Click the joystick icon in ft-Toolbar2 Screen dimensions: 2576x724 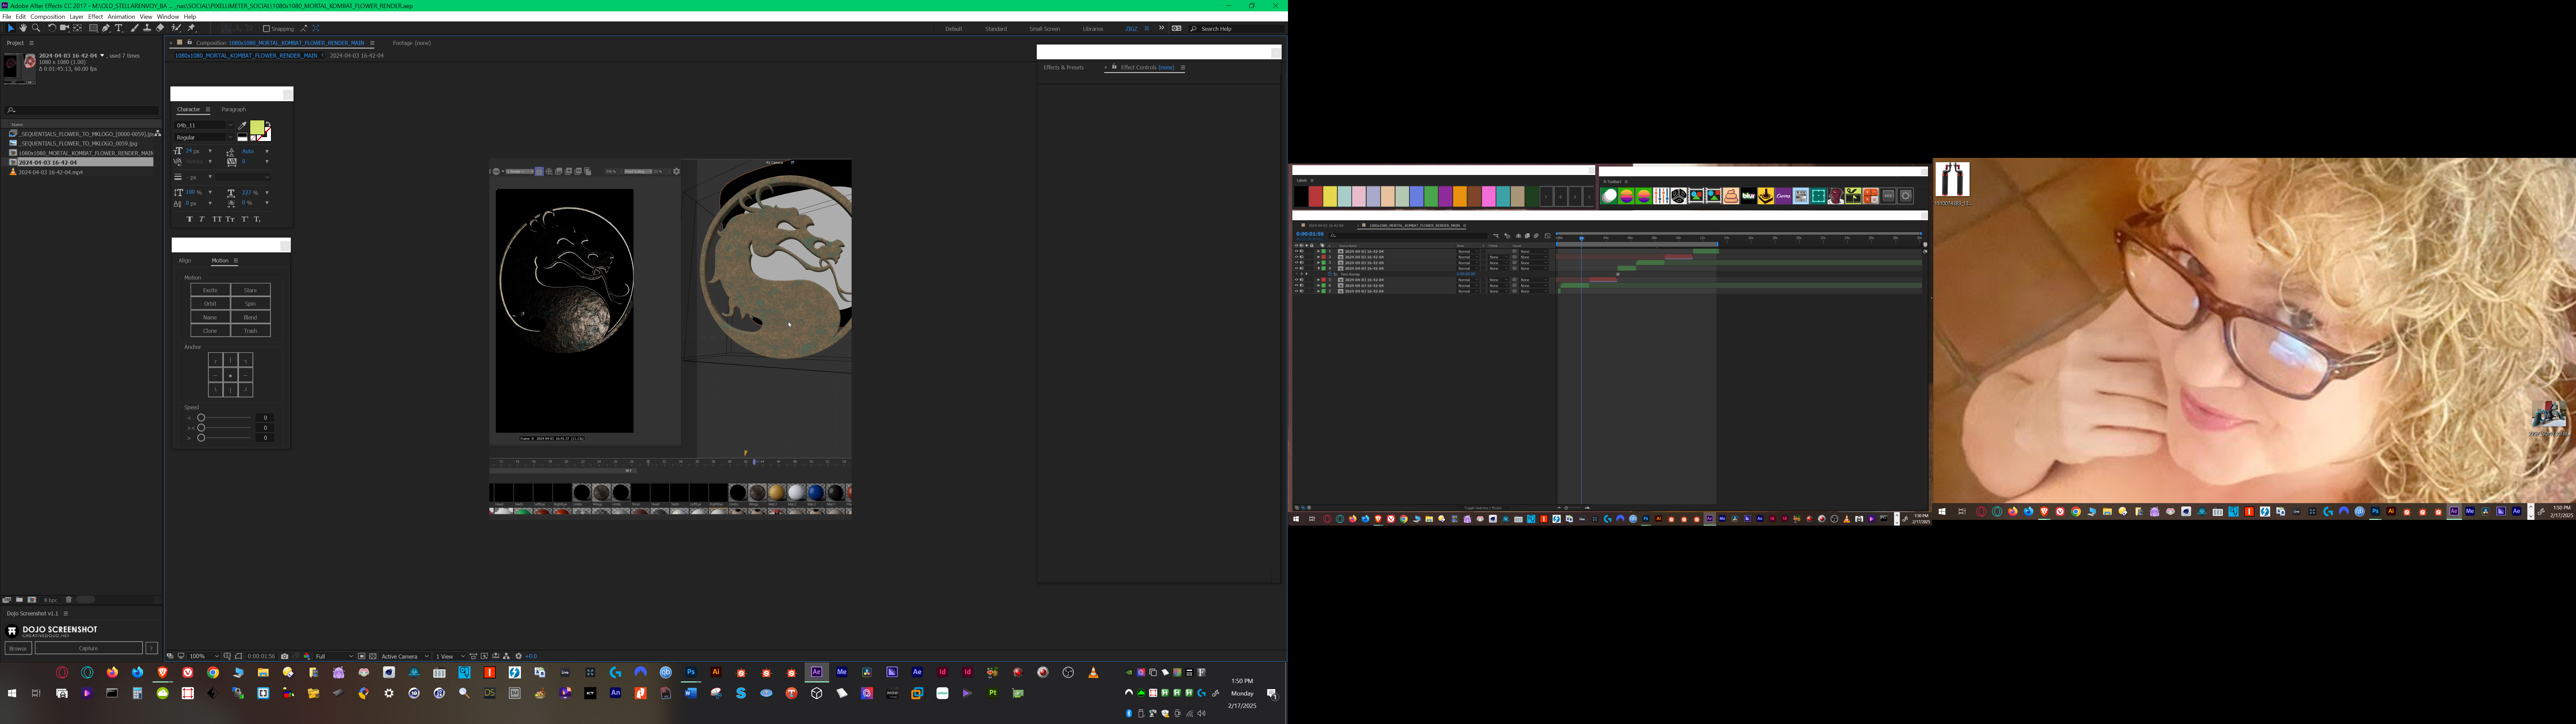1766,196
